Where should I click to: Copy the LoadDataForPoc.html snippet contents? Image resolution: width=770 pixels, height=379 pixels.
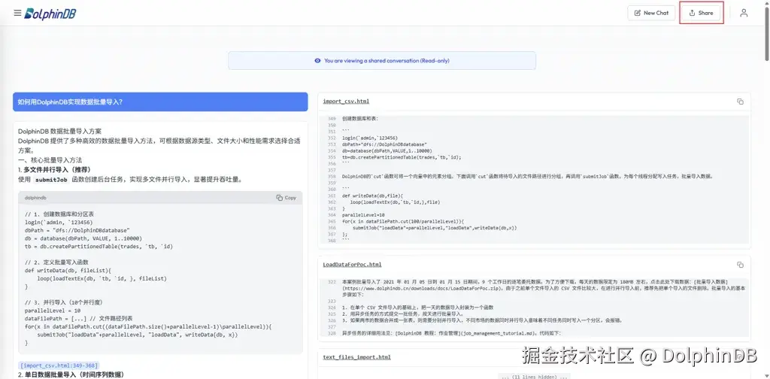tap(740, 265)
